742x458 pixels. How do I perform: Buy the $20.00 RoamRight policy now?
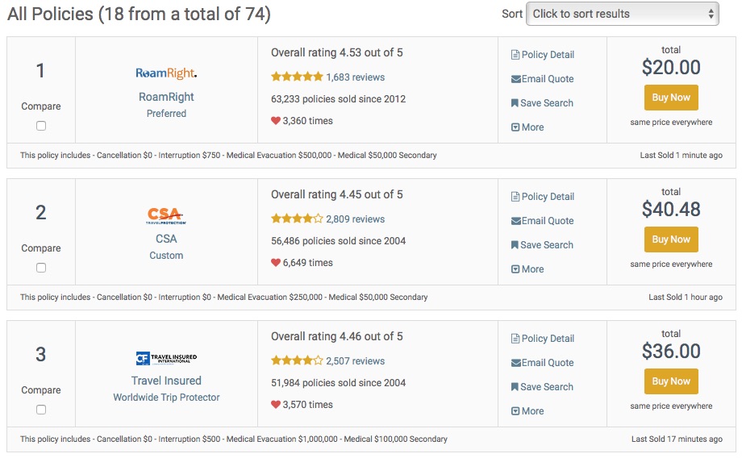(x=671, y=98)
